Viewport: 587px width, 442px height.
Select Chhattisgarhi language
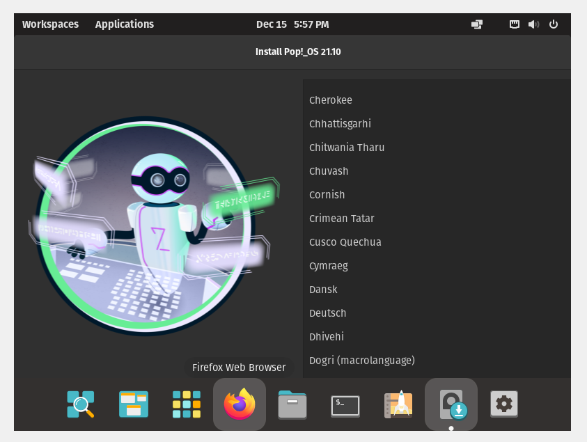click(437, 124)
